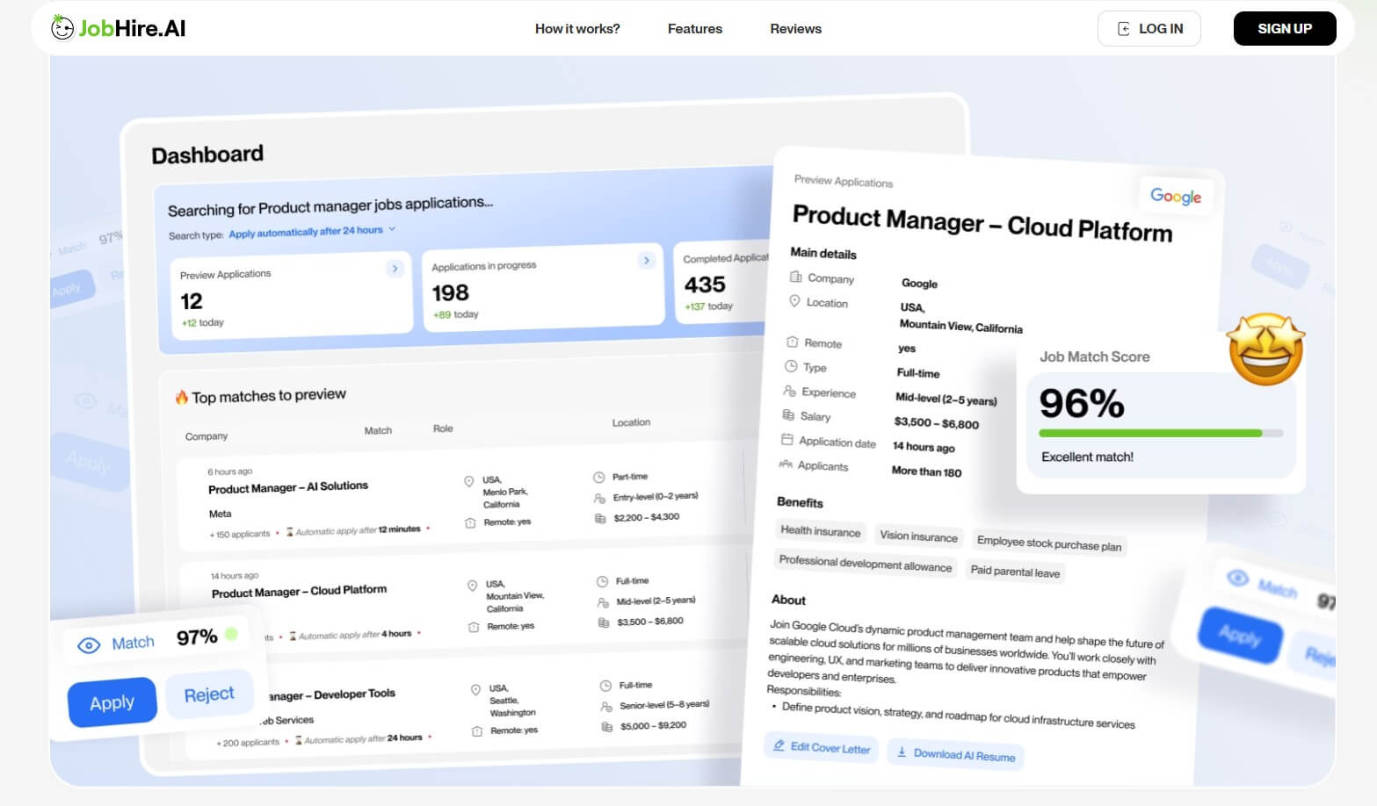Click the download arrow icon on Download AI Resume
This screenshot has height=806, width=1377.
902,752
